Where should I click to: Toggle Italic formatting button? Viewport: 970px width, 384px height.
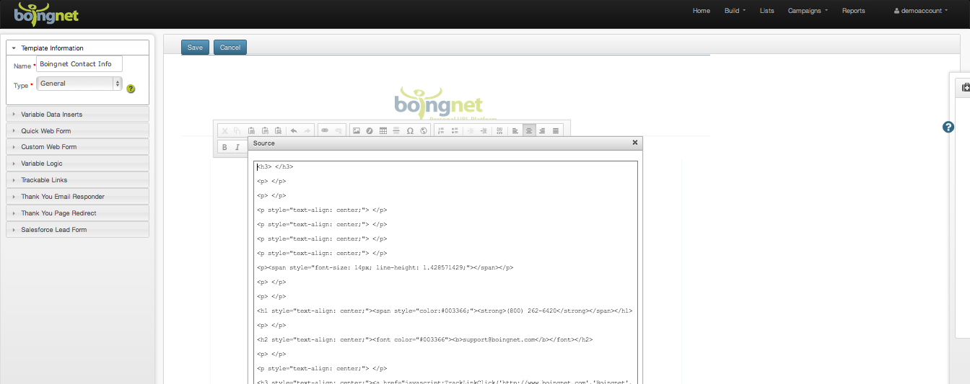point(237,147)
